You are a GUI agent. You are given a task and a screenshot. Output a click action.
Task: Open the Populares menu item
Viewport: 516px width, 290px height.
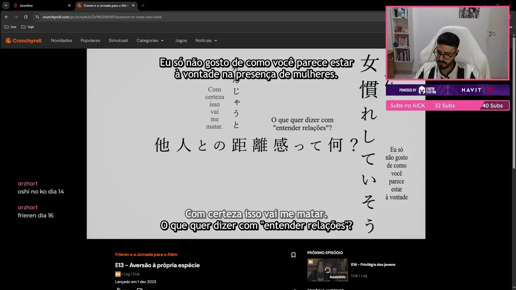[90, 41]
